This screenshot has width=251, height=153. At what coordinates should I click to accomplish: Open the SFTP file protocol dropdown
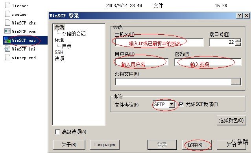click(172, 104)
